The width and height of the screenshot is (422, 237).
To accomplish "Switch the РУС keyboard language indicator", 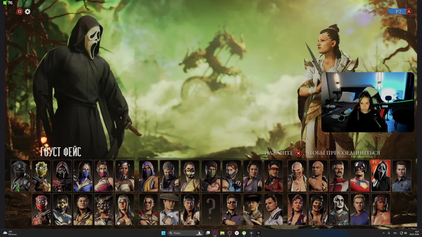I will [x=395, y=233].
